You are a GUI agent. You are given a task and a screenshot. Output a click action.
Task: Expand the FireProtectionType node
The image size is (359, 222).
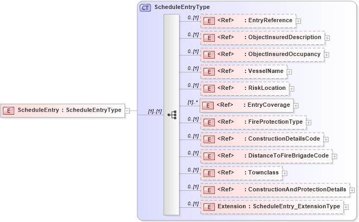click(309, 123)
